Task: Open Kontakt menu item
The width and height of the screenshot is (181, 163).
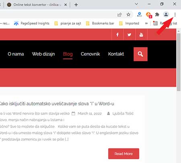Action: [x=116, y=54]
